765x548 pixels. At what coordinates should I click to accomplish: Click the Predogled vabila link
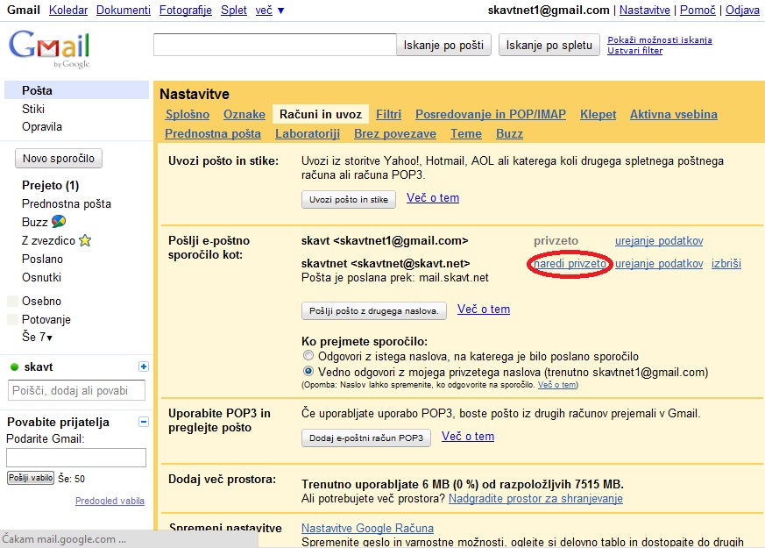(x=110, y=501)
